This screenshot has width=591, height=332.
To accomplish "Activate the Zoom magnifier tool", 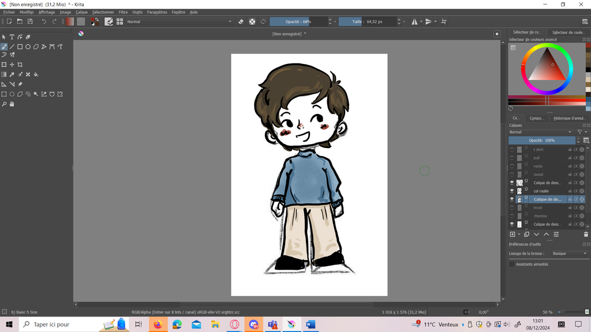I will 4,104.
